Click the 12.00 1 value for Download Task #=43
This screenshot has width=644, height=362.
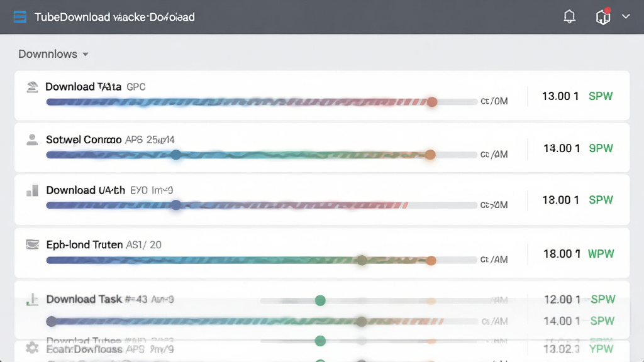click(x=562, y=299)
